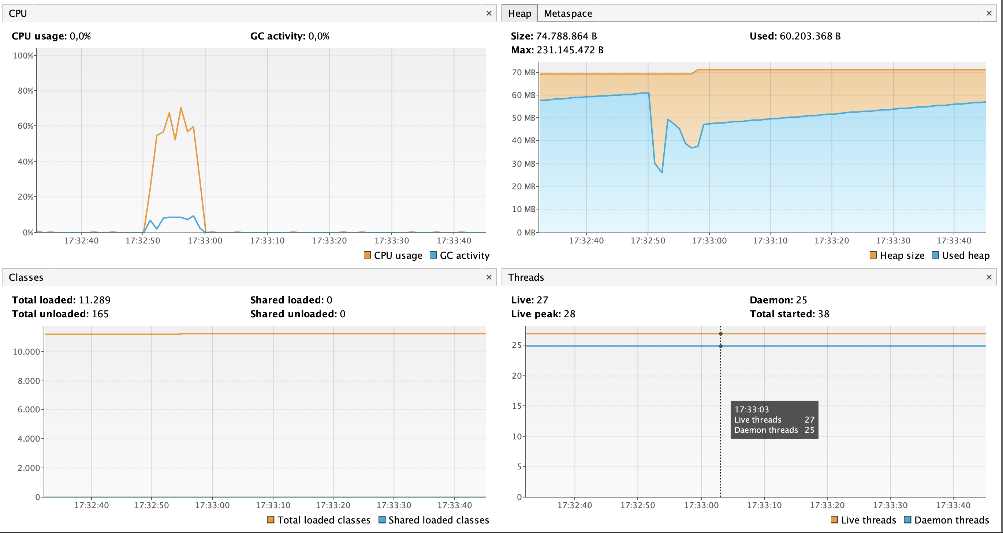Viewport: 1003px width, 533px height.
Task: Click the CPU usage legend label
Action: (398, 256)
